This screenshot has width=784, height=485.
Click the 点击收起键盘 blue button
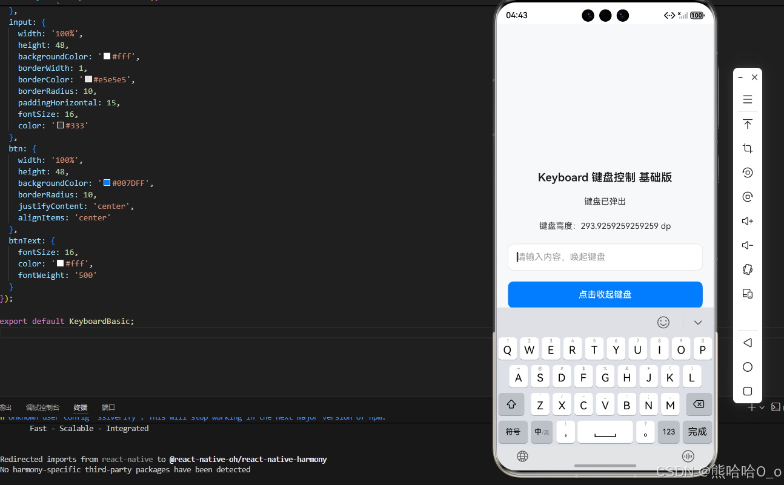click(605, 294)
